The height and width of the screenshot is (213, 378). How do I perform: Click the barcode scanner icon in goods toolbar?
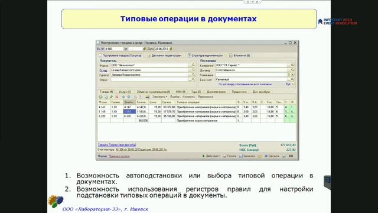click(148, 97)
